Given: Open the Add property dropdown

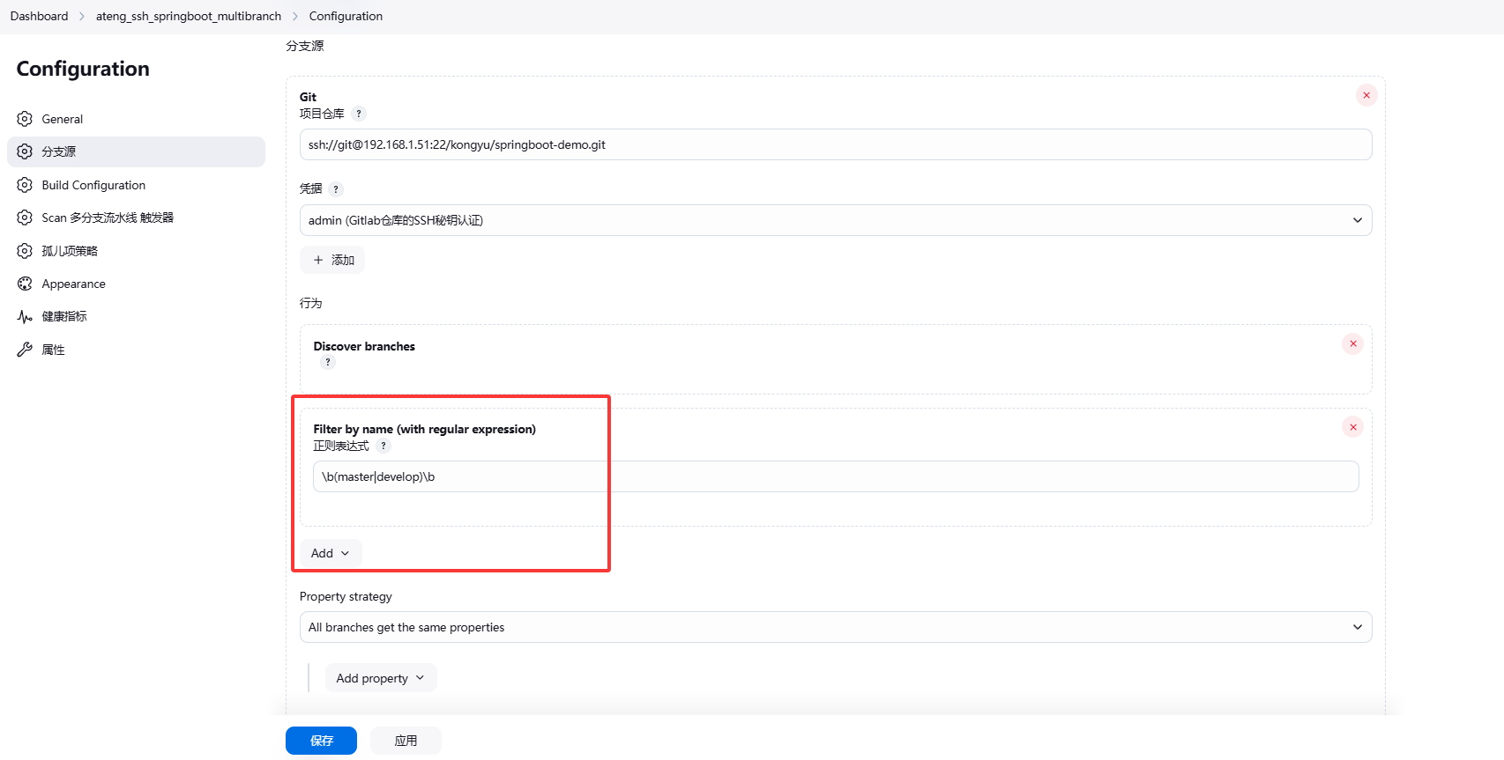Looking at the screenshot, I should coord(380,678).
